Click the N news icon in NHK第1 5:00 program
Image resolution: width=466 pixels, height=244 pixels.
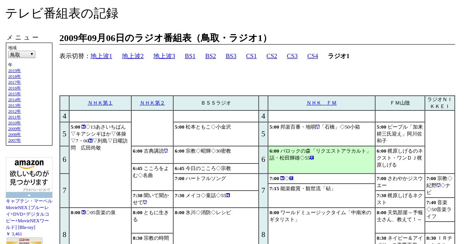tap(83, 127)
